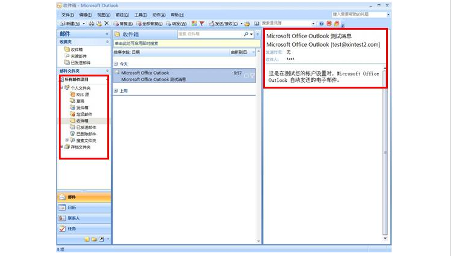Viewport: 451px width, 256px height.
Task: Switch to 任务 tasks navigation button
Action: coord(84,229)
